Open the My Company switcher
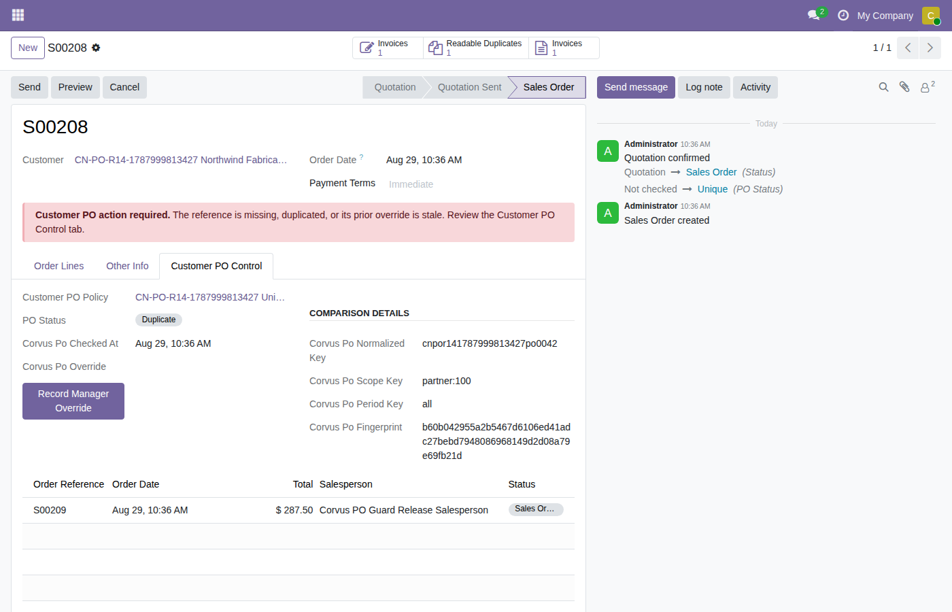 [x=885, y=15]
